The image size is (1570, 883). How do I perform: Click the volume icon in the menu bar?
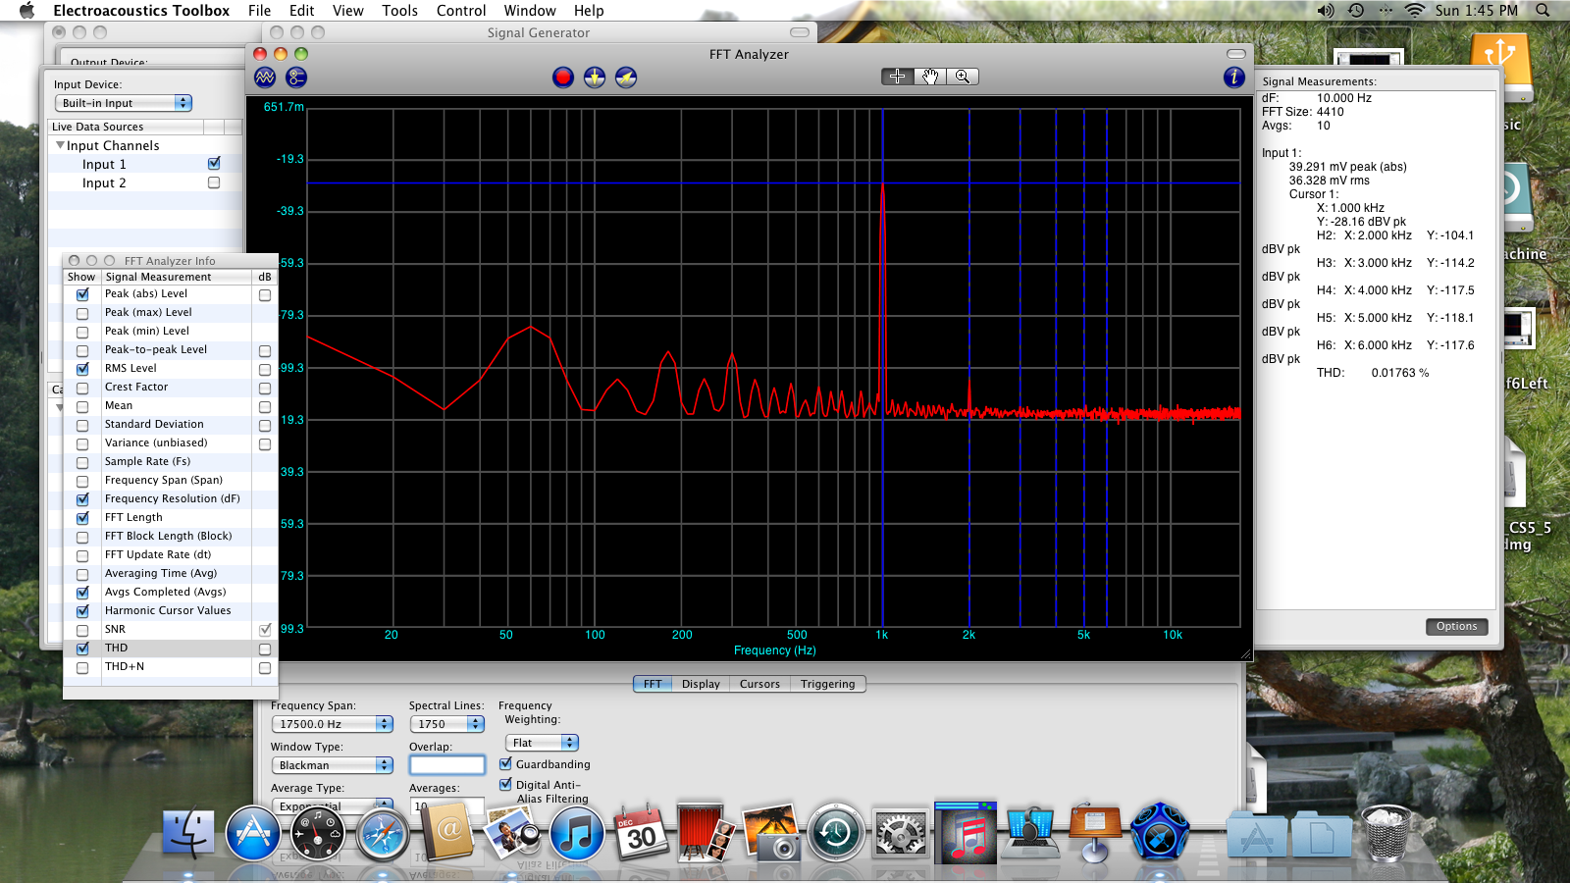point(1326,10)
